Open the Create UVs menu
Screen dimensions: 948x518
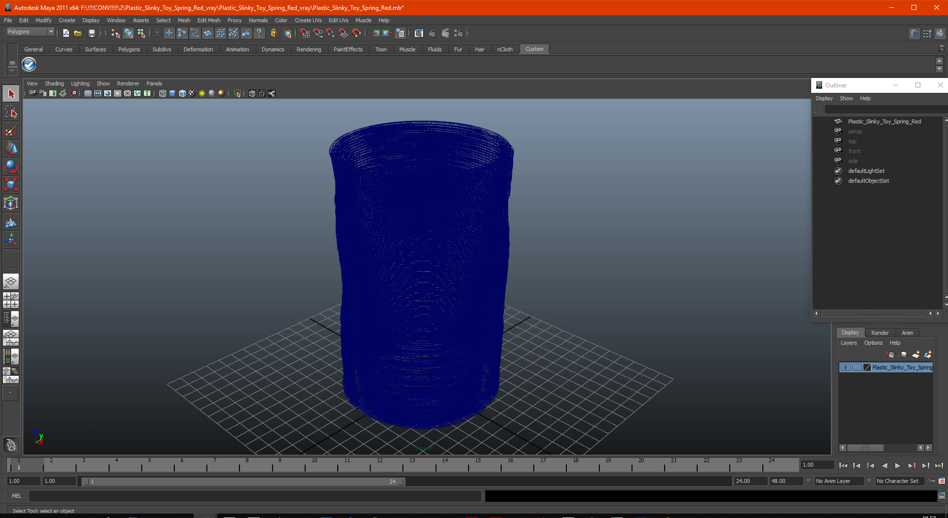coord(308,20)
